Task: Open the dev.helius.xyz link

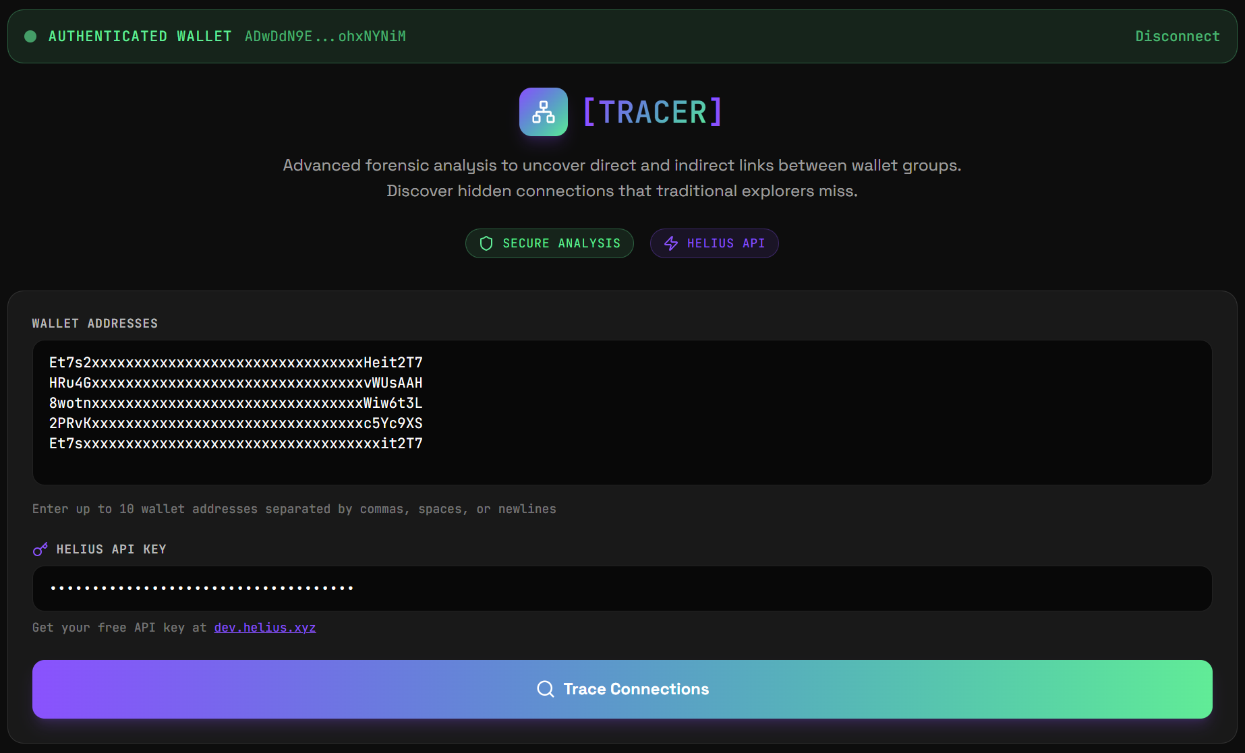Action: point(264,627)
